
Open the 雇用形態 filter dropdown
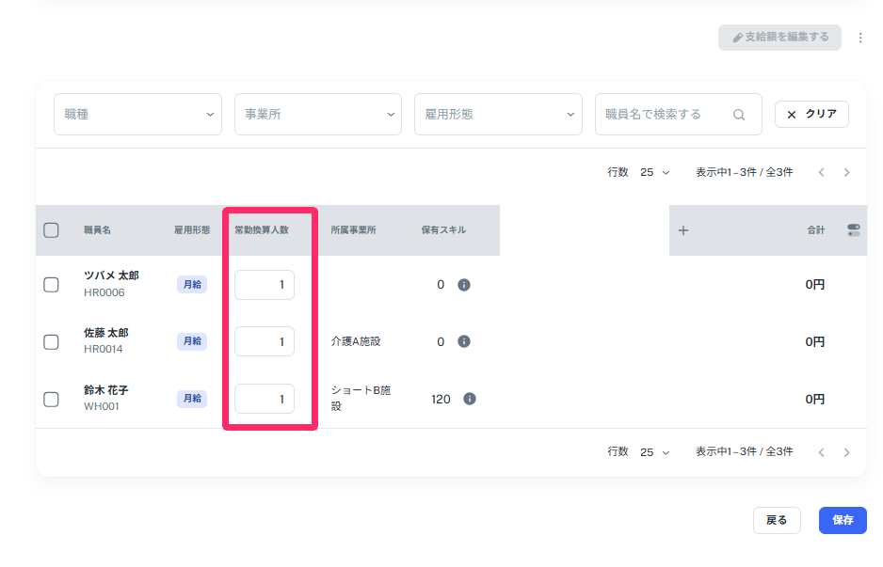(498, 113)
